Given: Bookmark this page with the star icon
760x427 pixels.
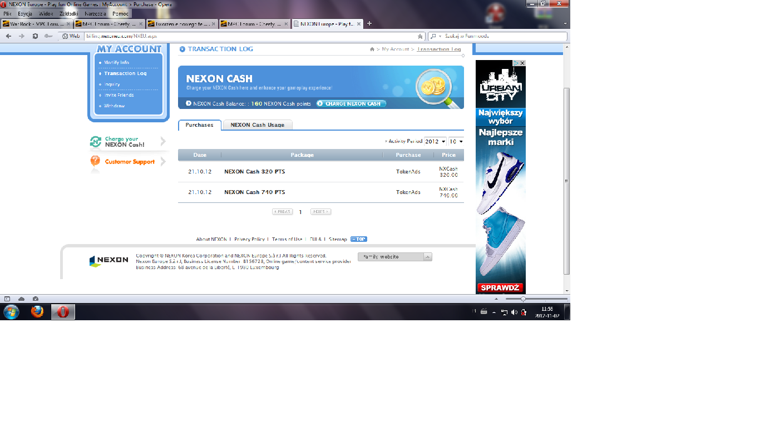Looking at the screenshot, I should click(x=421, y=36).
